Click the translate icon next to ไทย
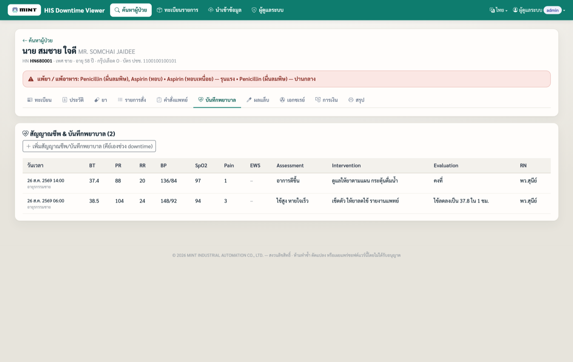Viewport: 573px width, 362px height. [492, 10]
